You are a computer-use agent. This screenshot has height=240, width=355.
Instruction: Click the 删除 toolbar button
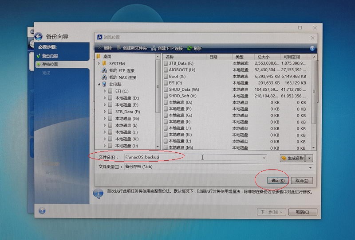pos(105,48)
